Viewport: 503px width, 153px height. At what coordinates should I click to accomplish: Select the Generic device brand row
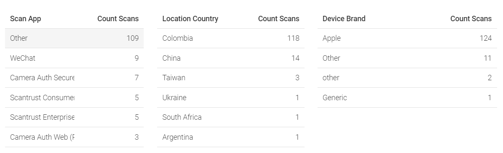click(407, 98)
